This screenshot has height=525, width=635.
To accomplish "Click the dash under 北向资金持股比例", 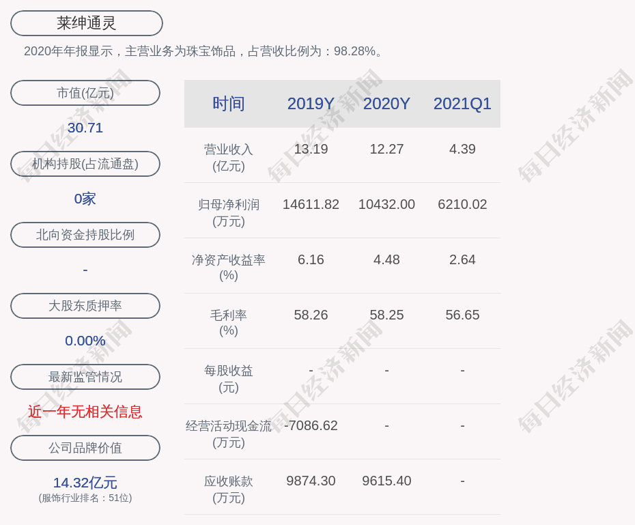I will click(85, 270).
